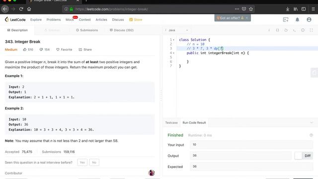Image resolution: width=318 pixels, height=179 pixels.
Task: Open the Discuss (392) tab
Action: point(122,30)
